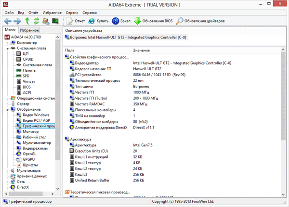Select the Рабочий стол tree item
Viewport: 289px width, 207px height.
point(31,137)
